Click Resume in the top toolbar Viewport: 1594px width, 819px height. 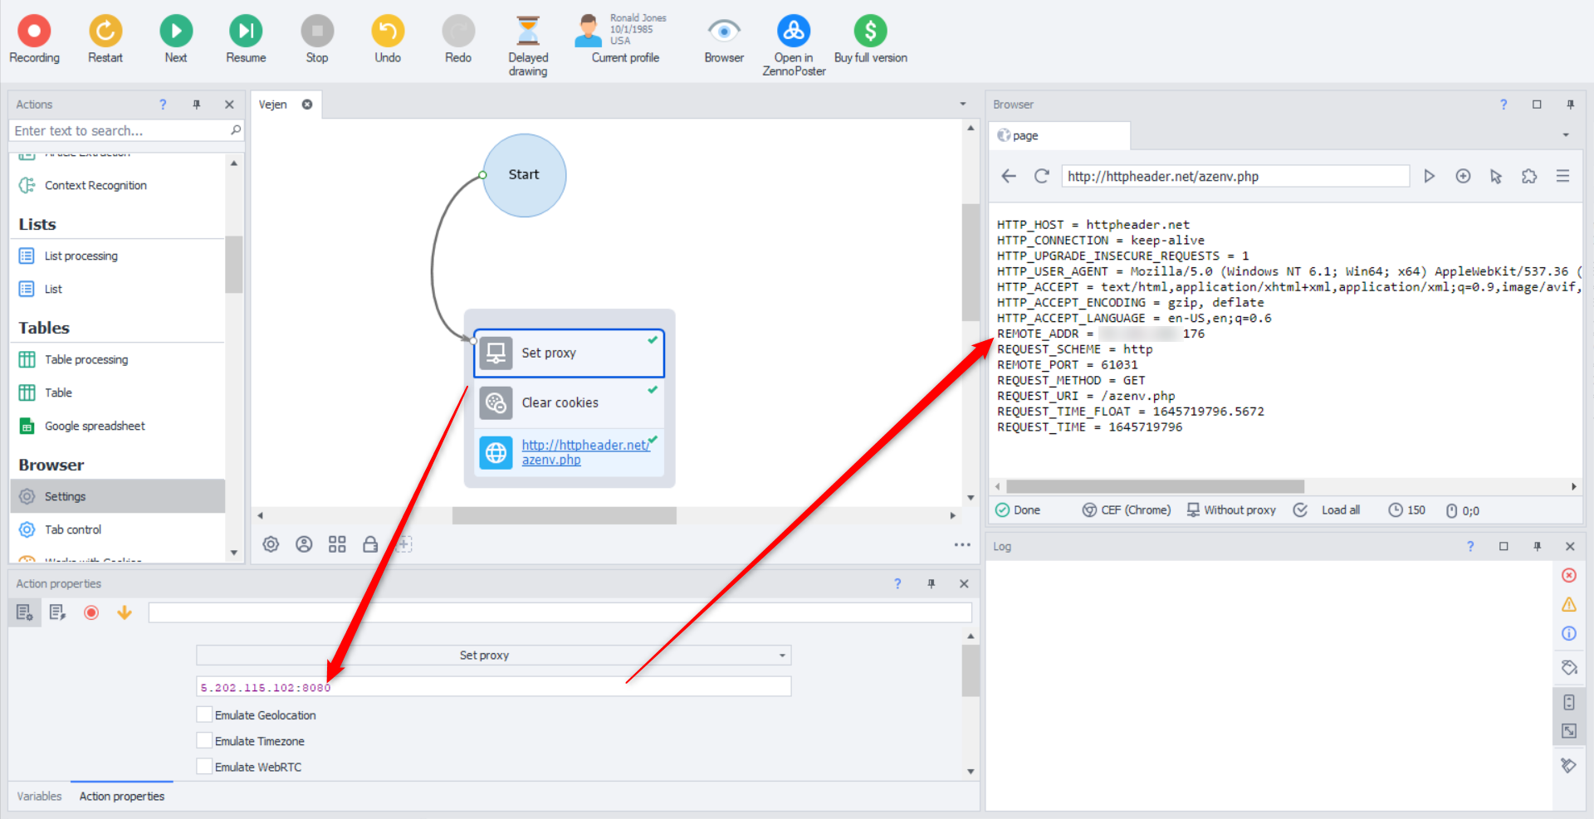pyautogui.click(x=246, y=39)
